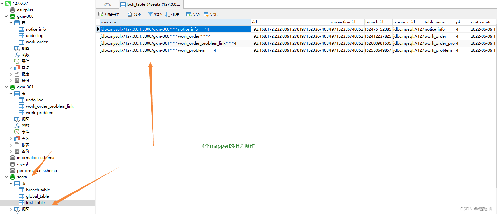Select the asurplus database icon

pyautogui.click(x=13, y=10)
